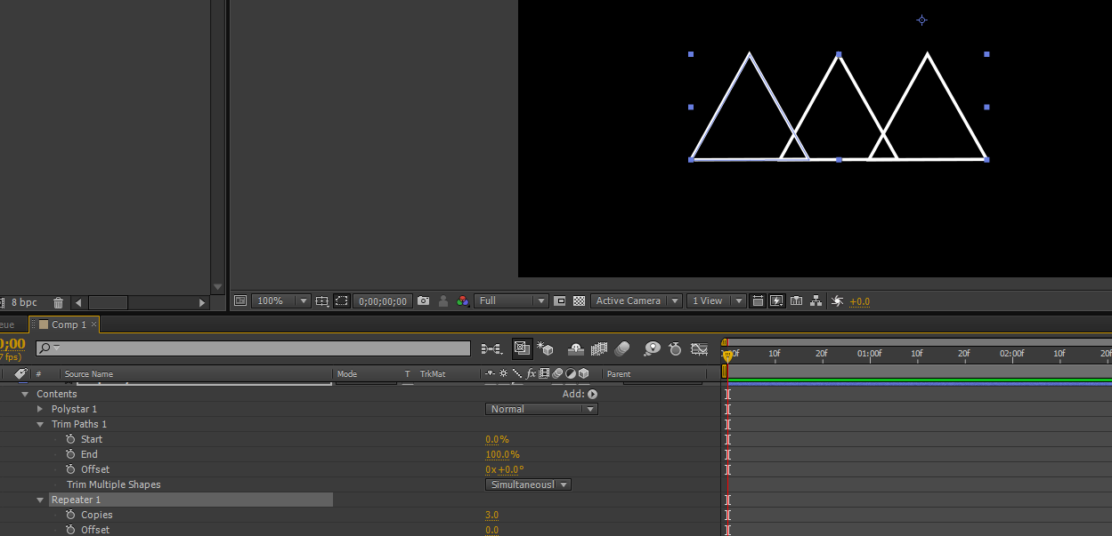The image size is (1112, 536).
Task: Click the Source Name column header
Action: [89, 374]
